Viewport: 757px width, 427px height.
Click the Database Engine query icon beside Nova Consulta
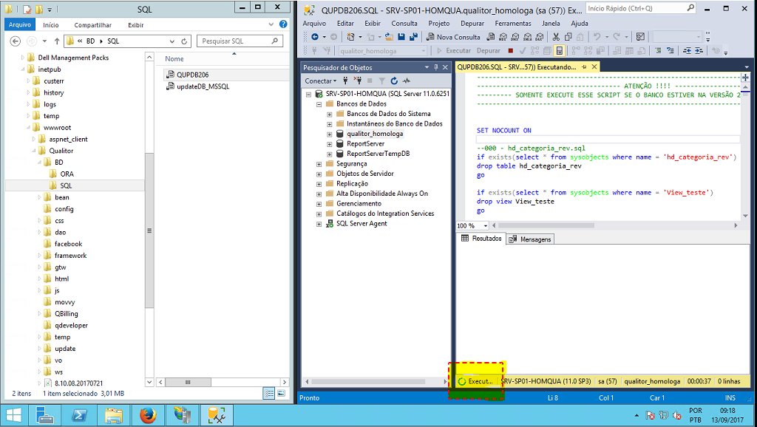point(491,37)
